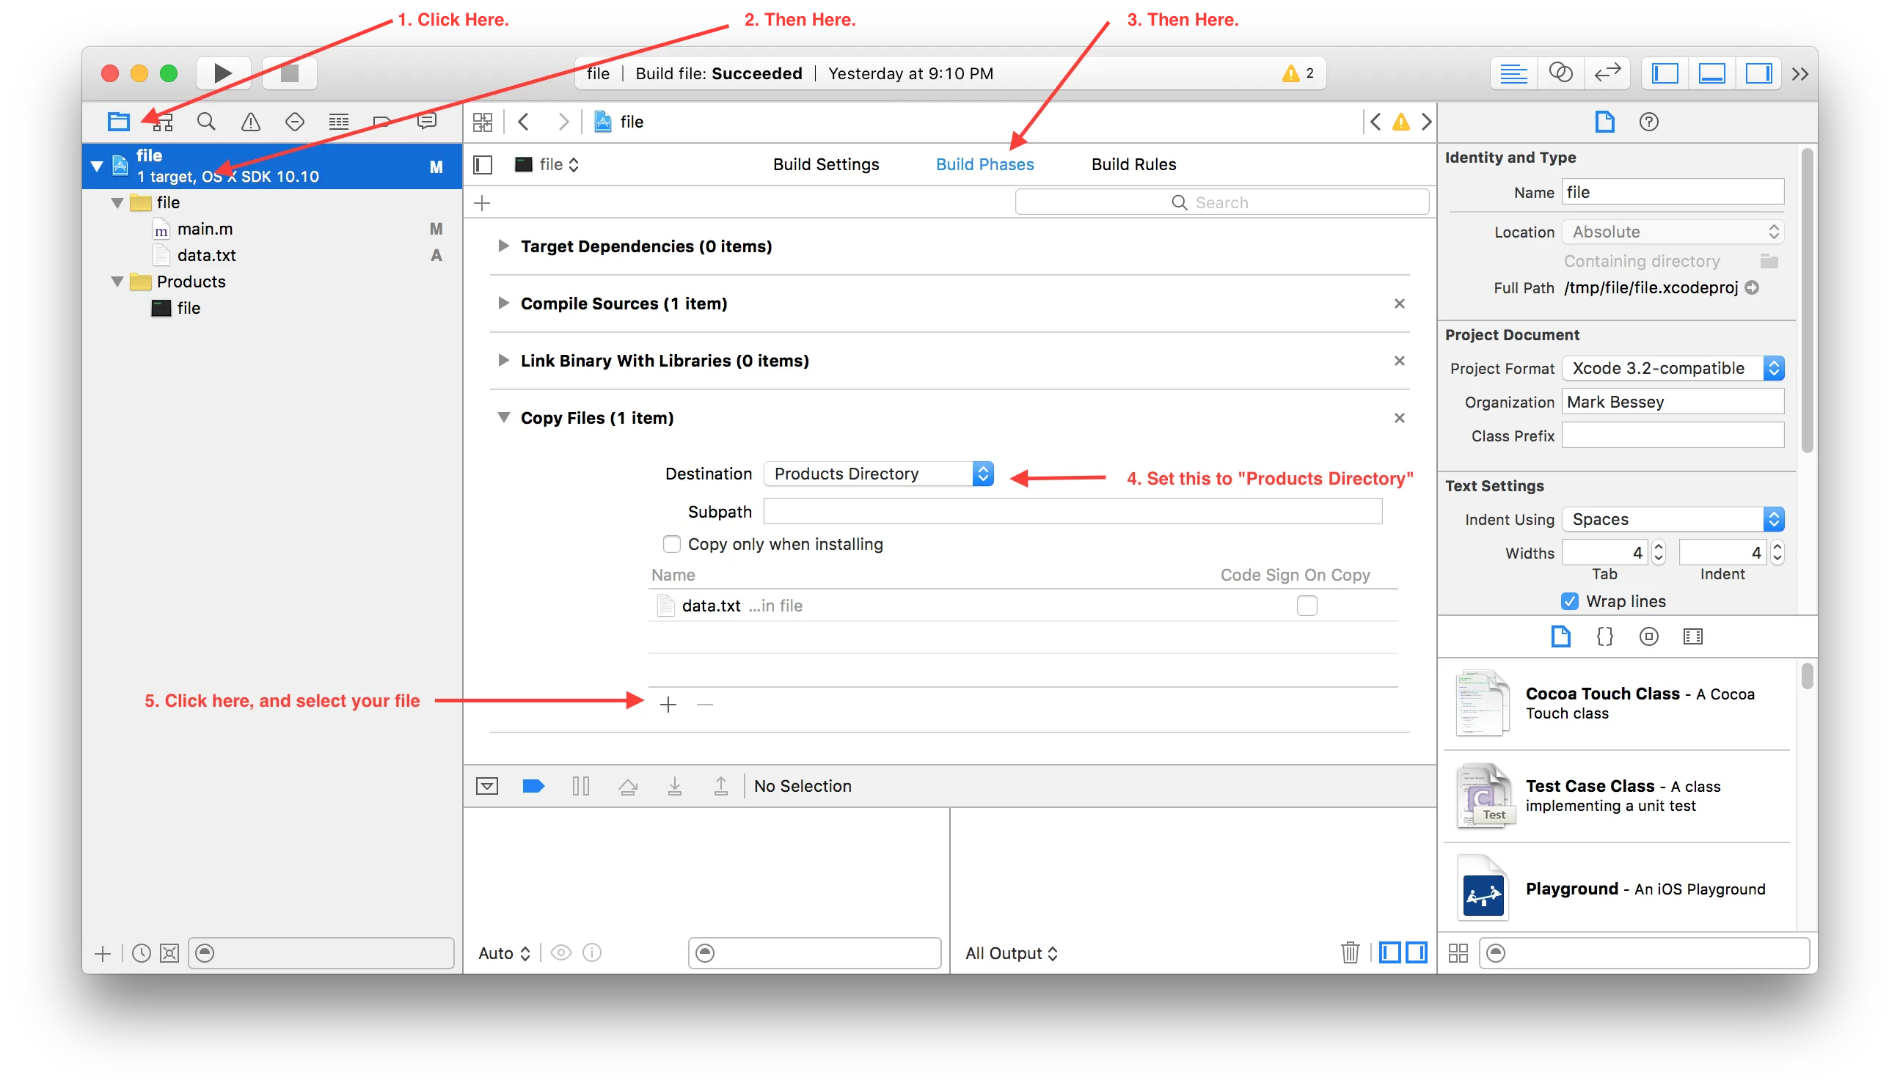The image size is (1900, 1091).
Task: Open the Destination Products Directory dropdown
Action: tap(878, 474)
